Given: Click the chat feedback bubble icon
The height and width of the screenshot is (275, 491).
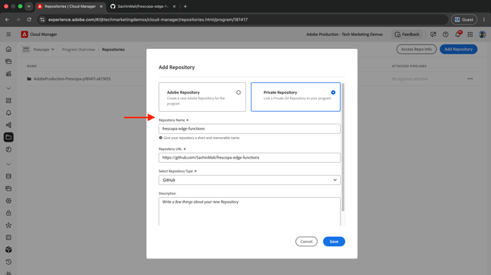Looking at the screenshot, I should coord(433,35).
